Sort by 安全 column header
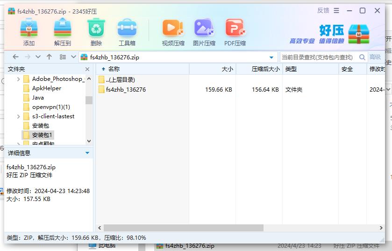Screen dimensions: 392x251 pos(353,69)
